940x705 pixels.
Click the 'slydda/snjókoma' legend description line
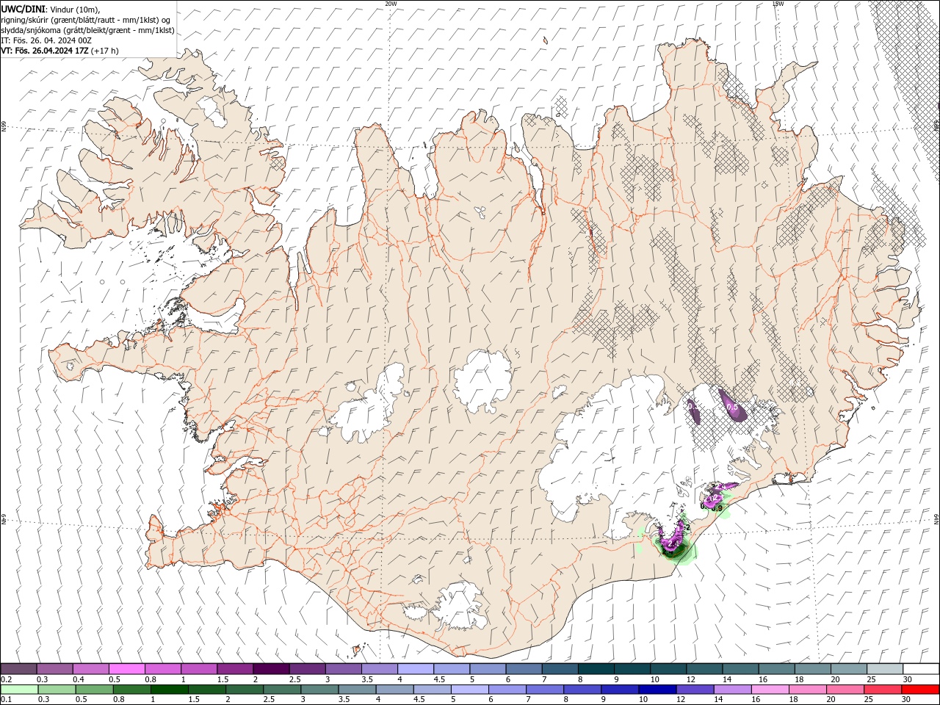coord(87,30)
